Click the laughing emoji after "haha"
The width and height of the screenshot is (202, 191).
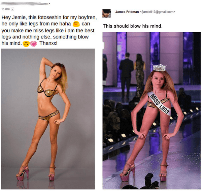tap(76, 24)
